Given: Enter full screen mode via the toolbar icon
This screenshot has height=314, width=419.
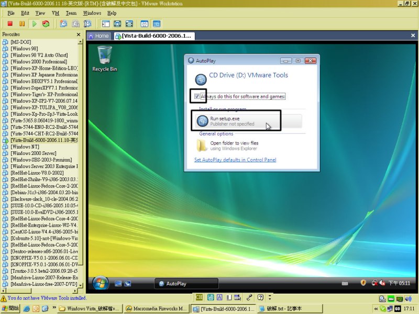Looking at the screenshot, I should 117,24.
